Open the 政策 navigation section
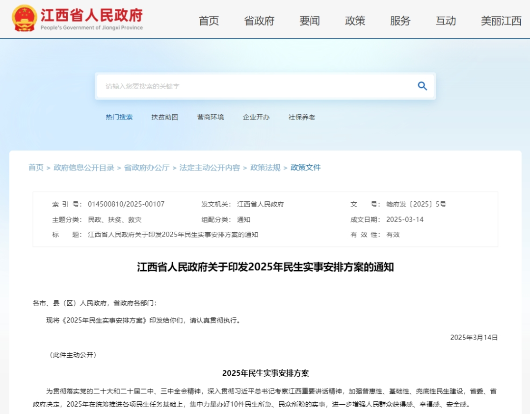530x414 pixels. coord(355,21)
